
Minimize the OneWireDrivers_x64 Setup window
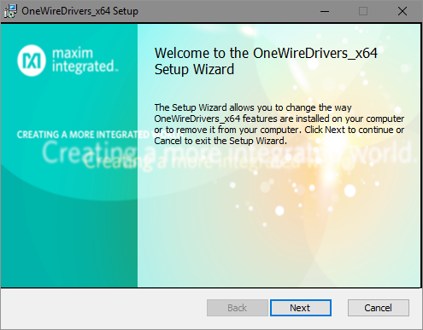325,11
